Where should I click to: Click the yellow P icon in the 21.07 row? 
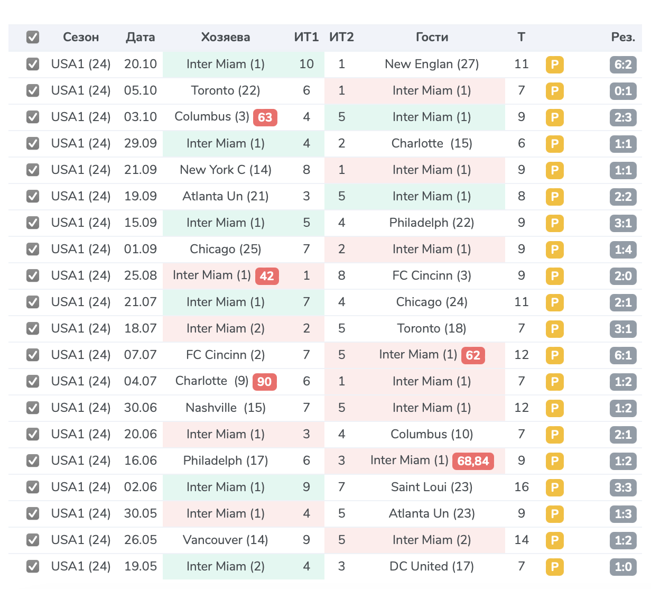[554, 302]
